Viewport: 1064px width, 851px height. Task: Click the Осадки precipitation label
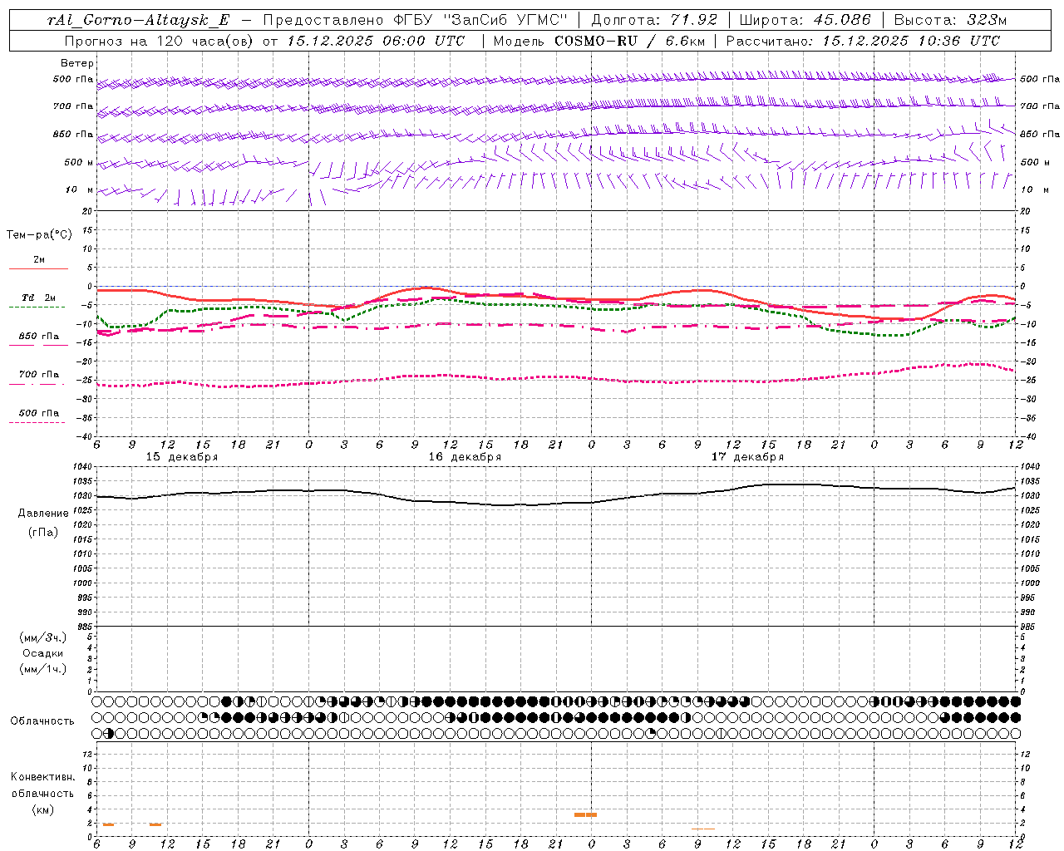[43, 653]
